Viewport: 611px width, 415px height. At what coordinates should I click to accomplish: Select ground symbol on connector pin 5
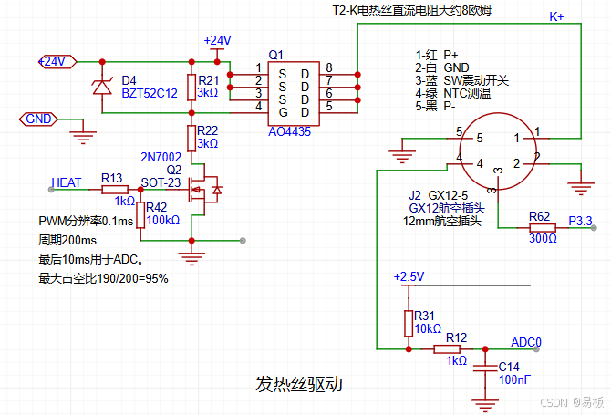(x=402, y=157)
